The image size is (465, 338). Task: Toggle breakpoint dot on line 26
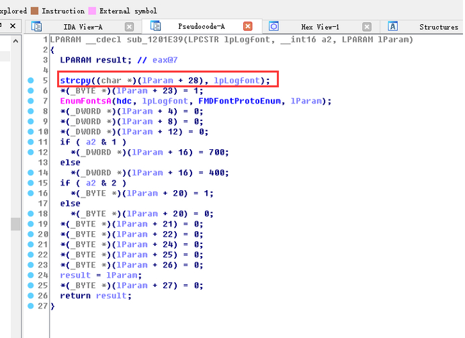(30, 296)
